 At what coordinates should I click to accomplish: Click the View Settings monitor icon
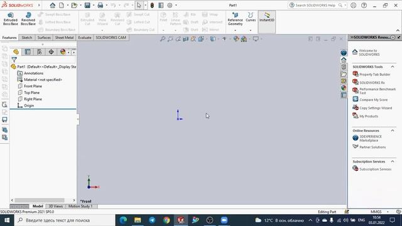coord(256,39)
